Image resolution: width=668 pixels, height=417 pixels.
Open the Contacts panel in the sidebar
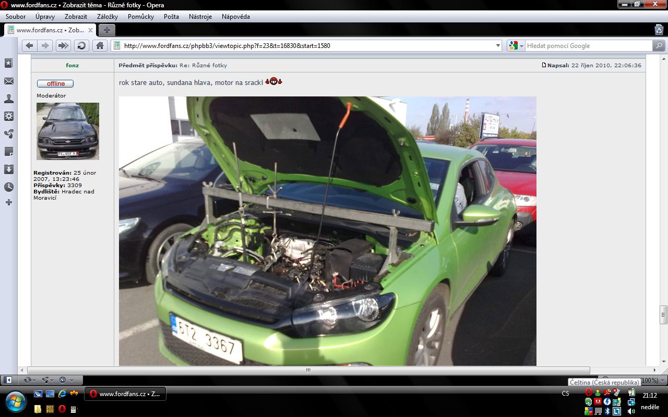pyautogui.click(x=9, y=99)
